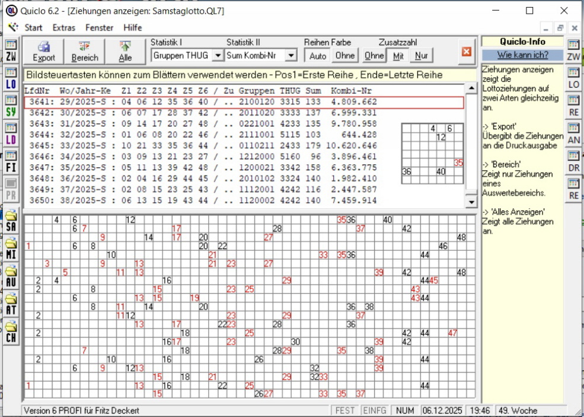The height and width of the screenshot is (417, 584).
Task: Click the draw list scrollbar down arrow
Action: [x=471, y=202]
